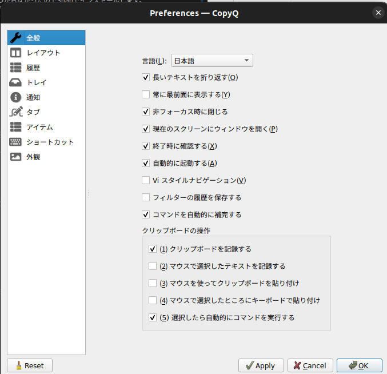Click the green checkmark icon on Apply
This screenshot has width=387, height=374.
pyautogui.click(x=250, y=365)
